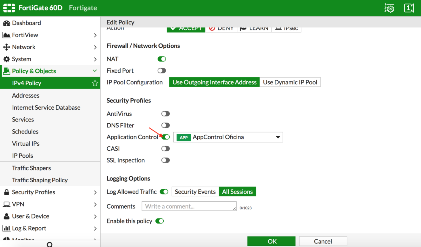Select Security Events logging option
The width and height of the screenshot is (421, 247).
[x=195, y=192]
